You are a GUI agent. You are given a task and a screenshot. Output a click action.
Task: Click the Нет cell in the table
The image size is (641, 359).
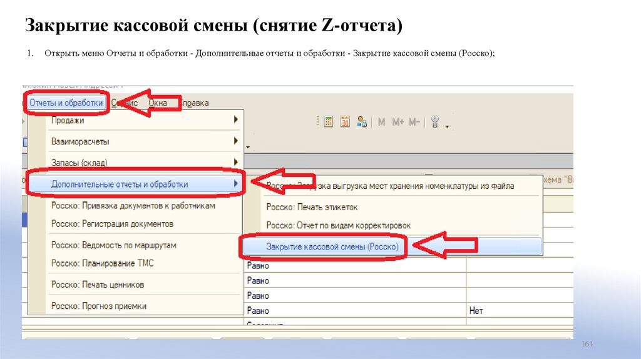pyautogui.click(x=519, y=311)
